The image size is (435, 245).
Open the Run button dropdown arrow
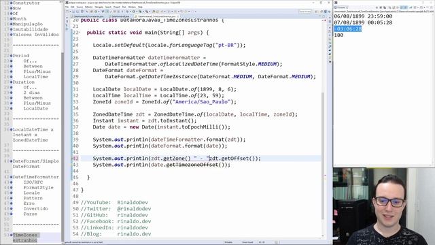[137, 12]
